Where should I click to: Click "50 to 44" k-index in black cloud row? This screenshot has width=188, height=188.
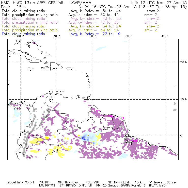[112, 11]
